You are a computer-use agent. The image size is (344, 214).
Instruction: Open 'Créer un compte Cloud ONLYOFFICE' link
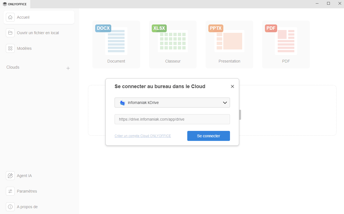(x=143, y=136)
